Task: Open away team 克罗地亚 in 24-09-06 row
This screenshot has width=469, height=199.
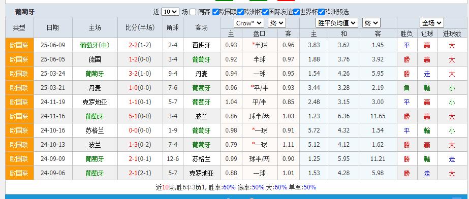Action: coord(202,173)
